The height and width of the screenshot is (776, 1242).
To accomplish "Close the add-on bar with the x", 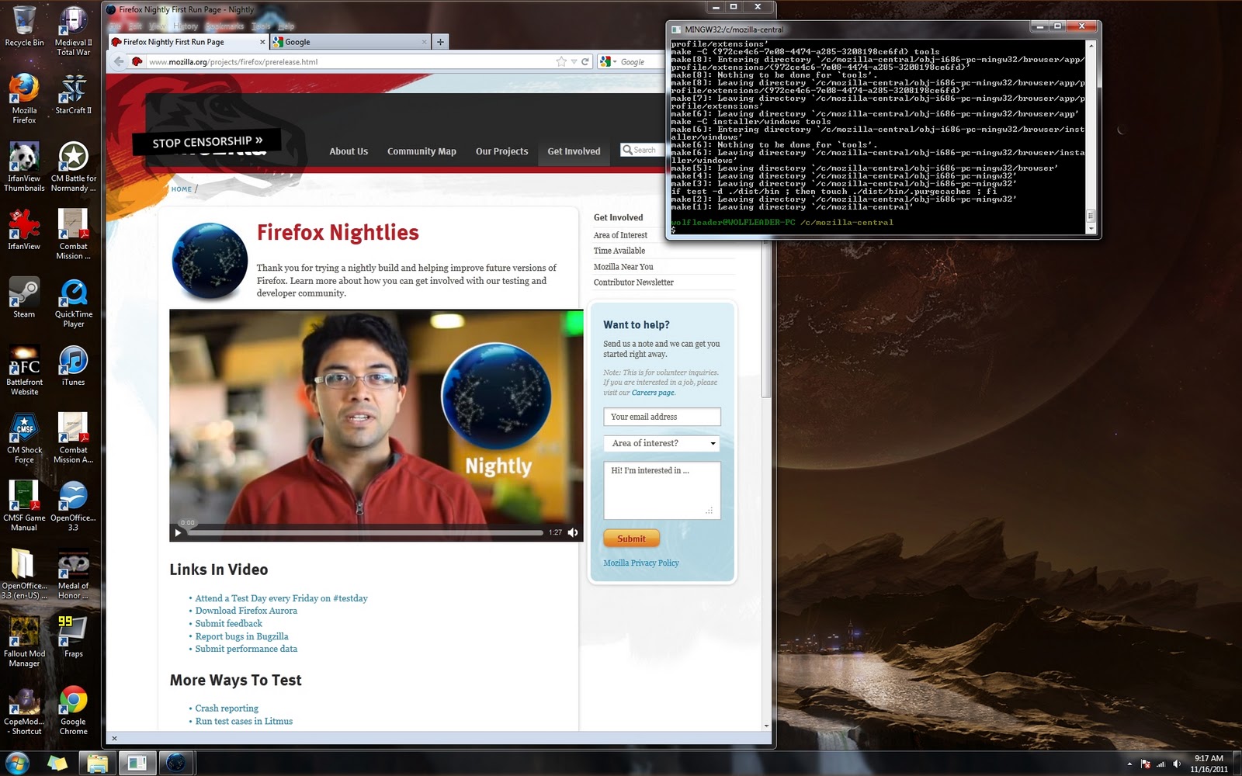I will click(x=114, y=739).
